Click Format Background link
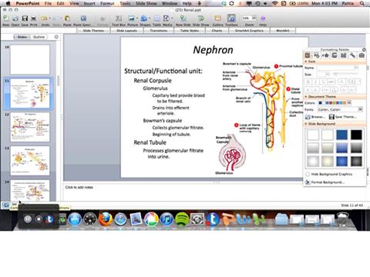 325,182
